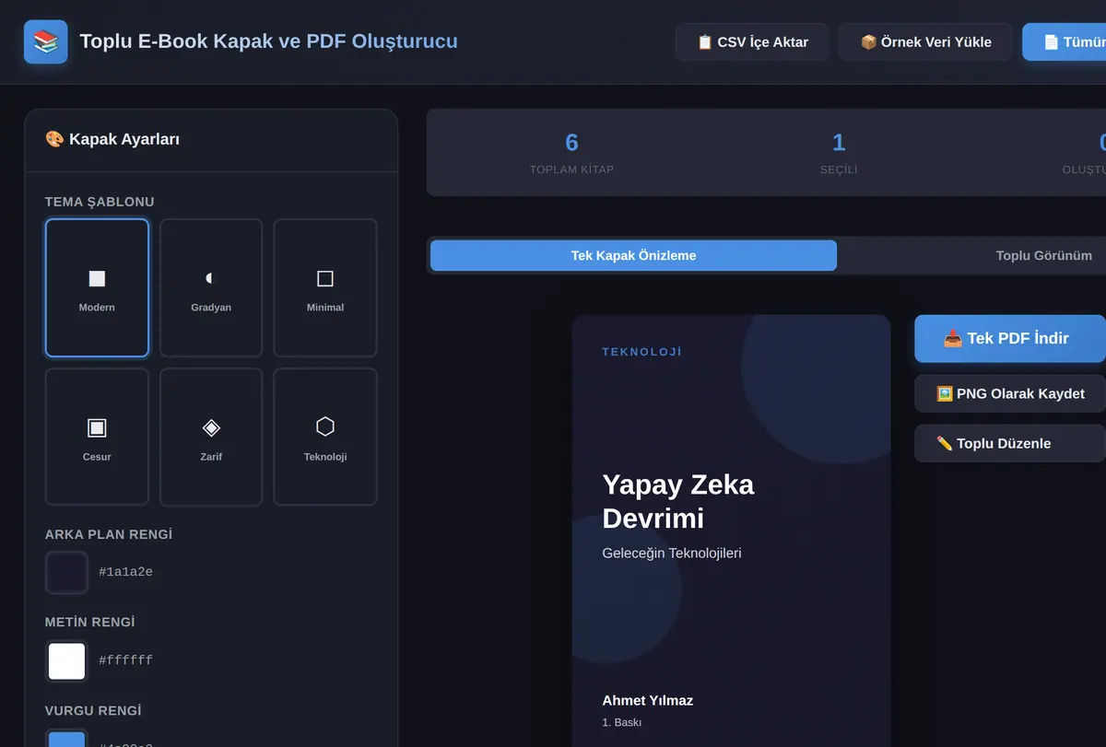The height and width of the screenshot is (747, 1106).
Task: Click the app title Toplu E-Book Kapak
Action: 268,41
